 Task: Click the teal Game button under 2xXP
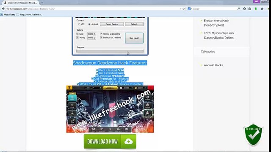72,98
